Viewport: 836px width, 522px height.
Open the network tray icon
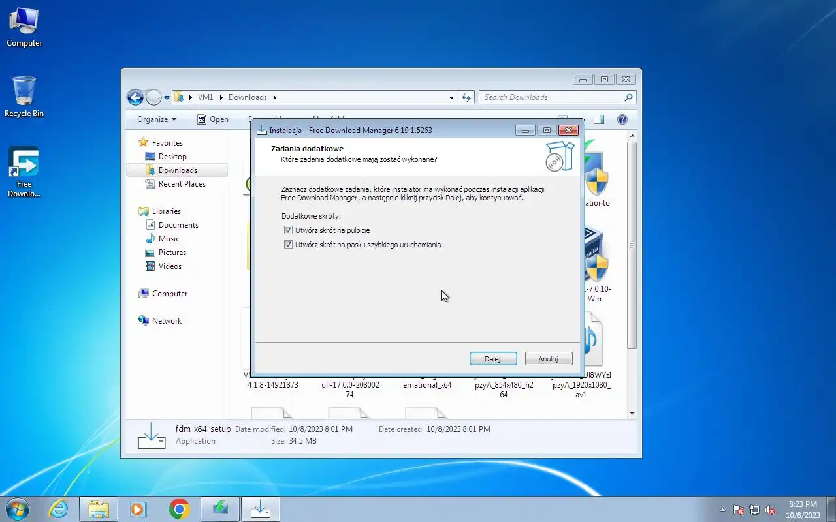coord(754,510)
